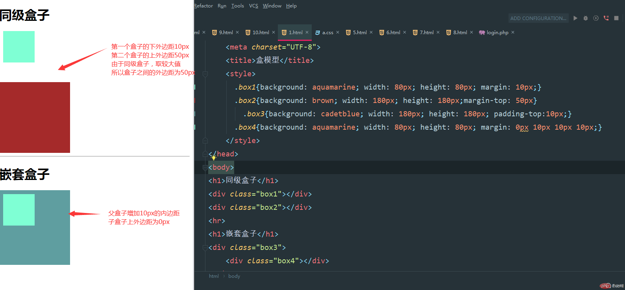
Task: Click the CSS file icon on a.css tab
Action: (318, 33)
